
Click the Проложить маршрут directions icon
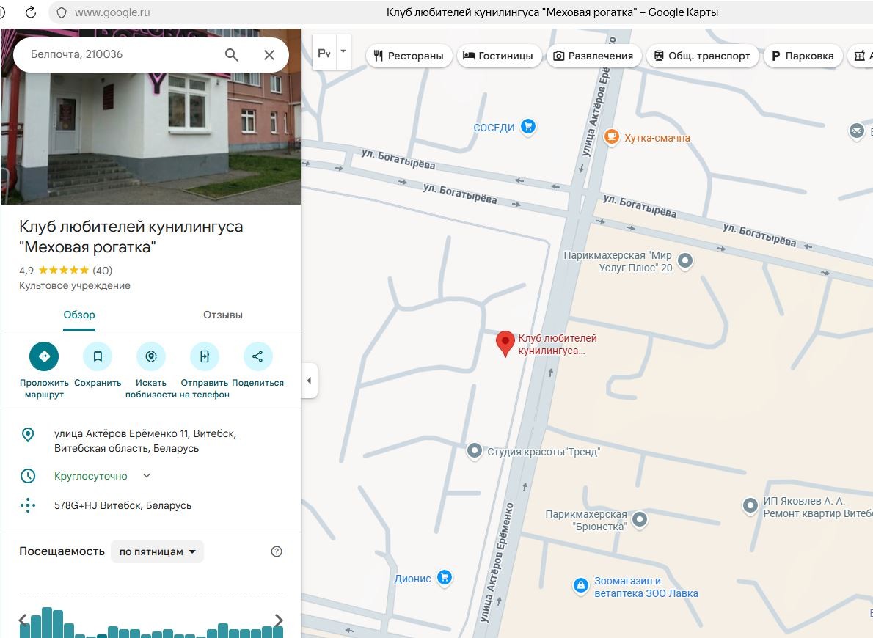(44, 356)
